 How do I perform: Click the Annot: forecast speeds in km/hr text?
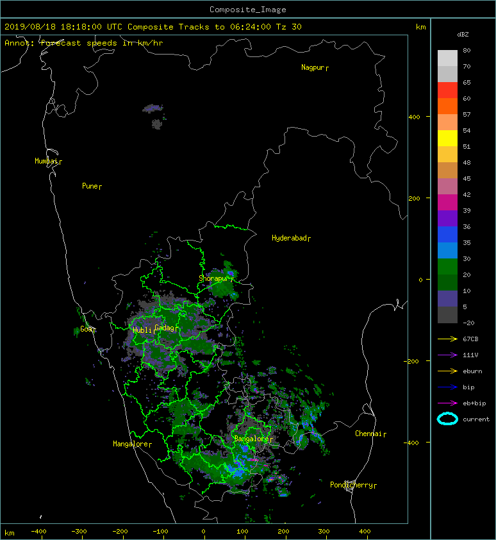click(x=84, y=43)
